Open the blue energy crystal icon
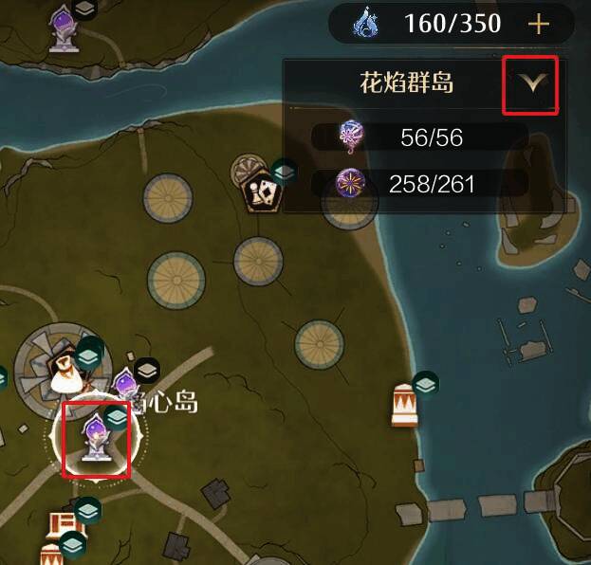The width and height of the screenshot is (591, 565). pyautogui.click(x=366, y=24)
